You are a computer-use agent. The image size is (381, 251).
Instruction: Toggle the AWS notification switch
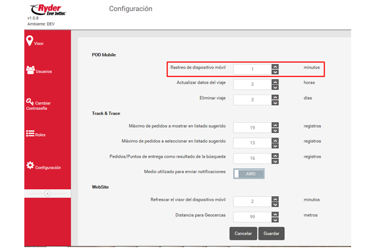tap(248, 174)
